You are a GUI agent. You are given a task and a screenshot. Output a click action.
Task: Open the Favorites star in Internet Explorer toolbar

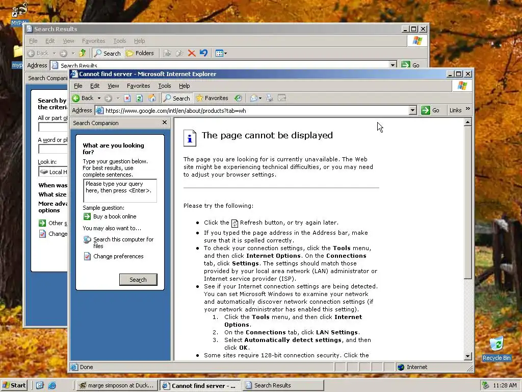212,98
